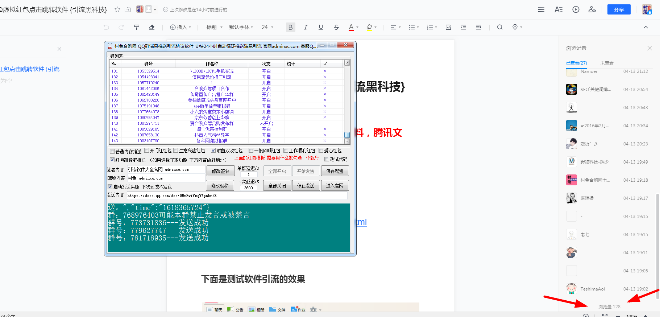Collapse the toolbar with chevron
This screenshot has height=317, width=660.
(646, 27)
